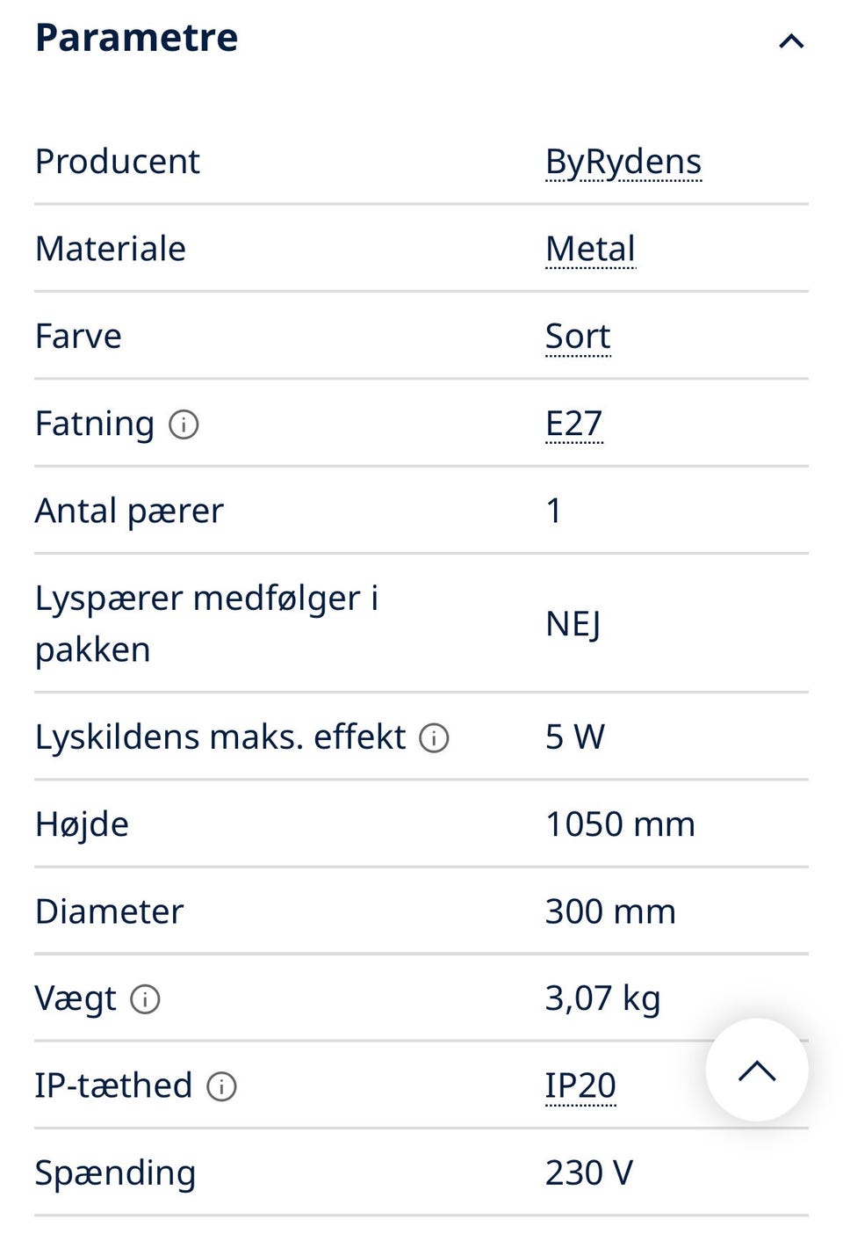843x1234 pixels.
Task: Click the 3,07 kg weight value
Action: pyautogui.click(x=602, y=998)
